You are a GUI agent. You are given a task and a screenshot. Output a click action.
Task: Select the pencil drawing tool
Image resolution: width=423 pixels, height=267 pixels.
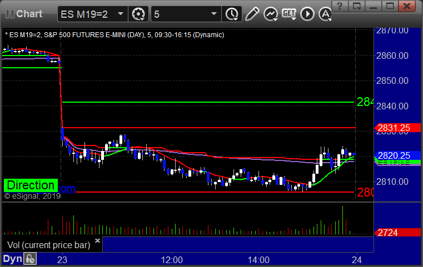click(x=252, y=14)
